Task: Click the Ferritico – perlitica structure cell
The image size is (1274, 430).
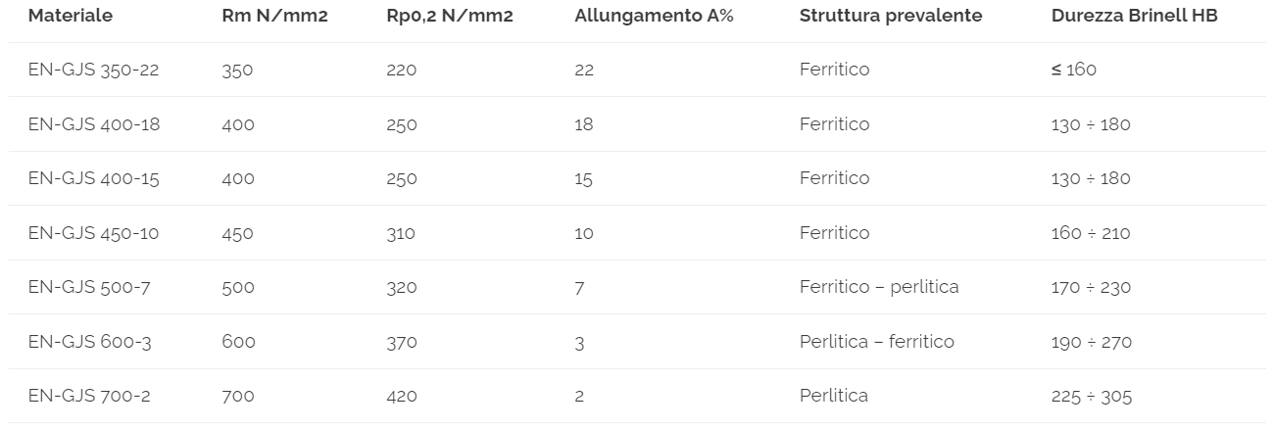Action: [x=878, y=287]
